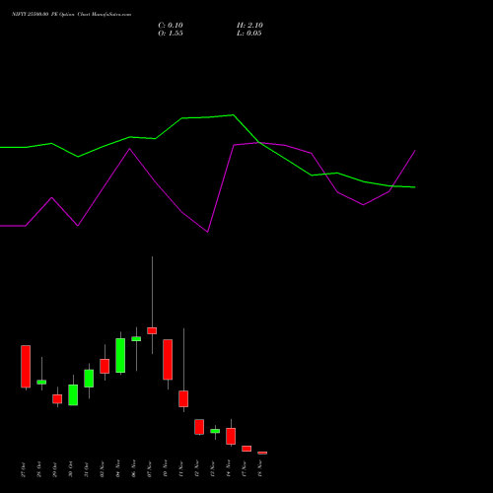Image resolution: width=493 pixels, height=493 pixels.
Task: Select the small green candle above 28 Oct
Action: [41, 383]
